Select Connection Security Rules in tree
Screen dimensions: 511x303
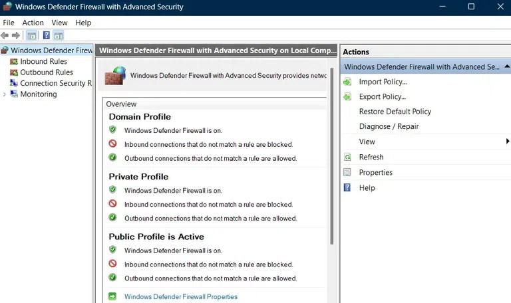point(56,83)
